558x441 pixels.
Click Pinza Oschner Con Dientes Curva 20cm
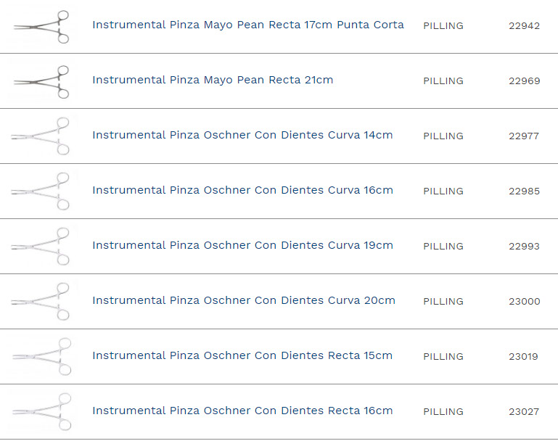[x=244, y=300]
